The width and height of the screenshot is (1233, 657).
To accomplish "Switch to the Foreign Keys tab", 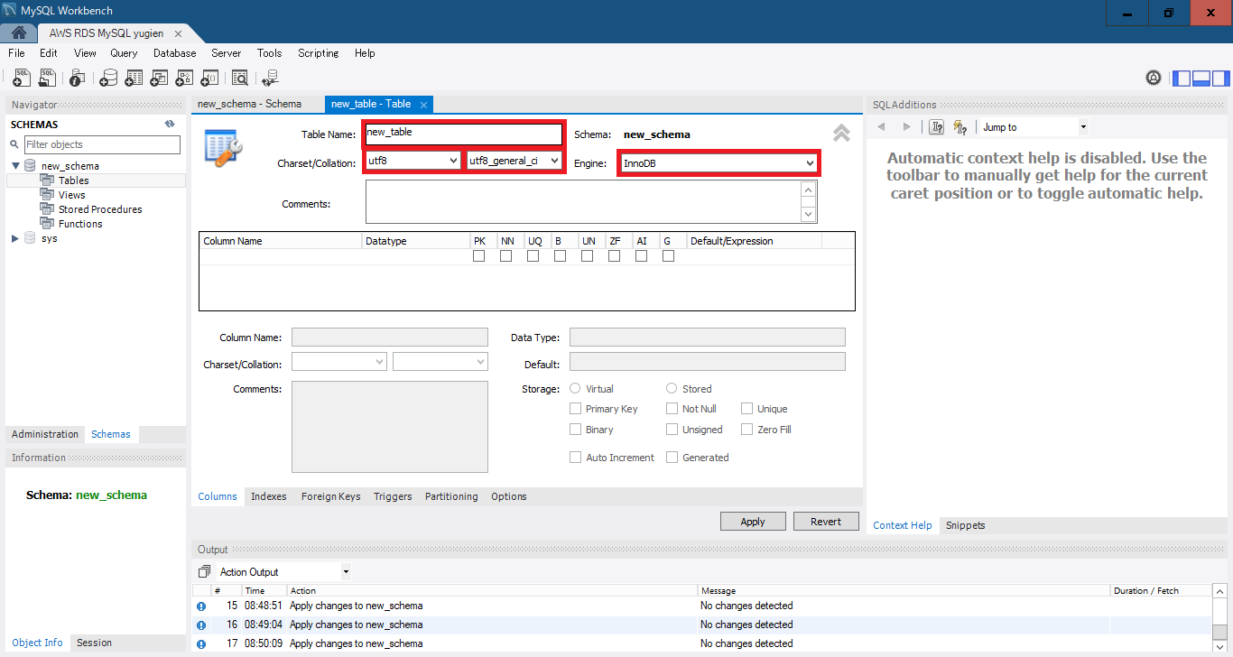I will click(330, 496).
